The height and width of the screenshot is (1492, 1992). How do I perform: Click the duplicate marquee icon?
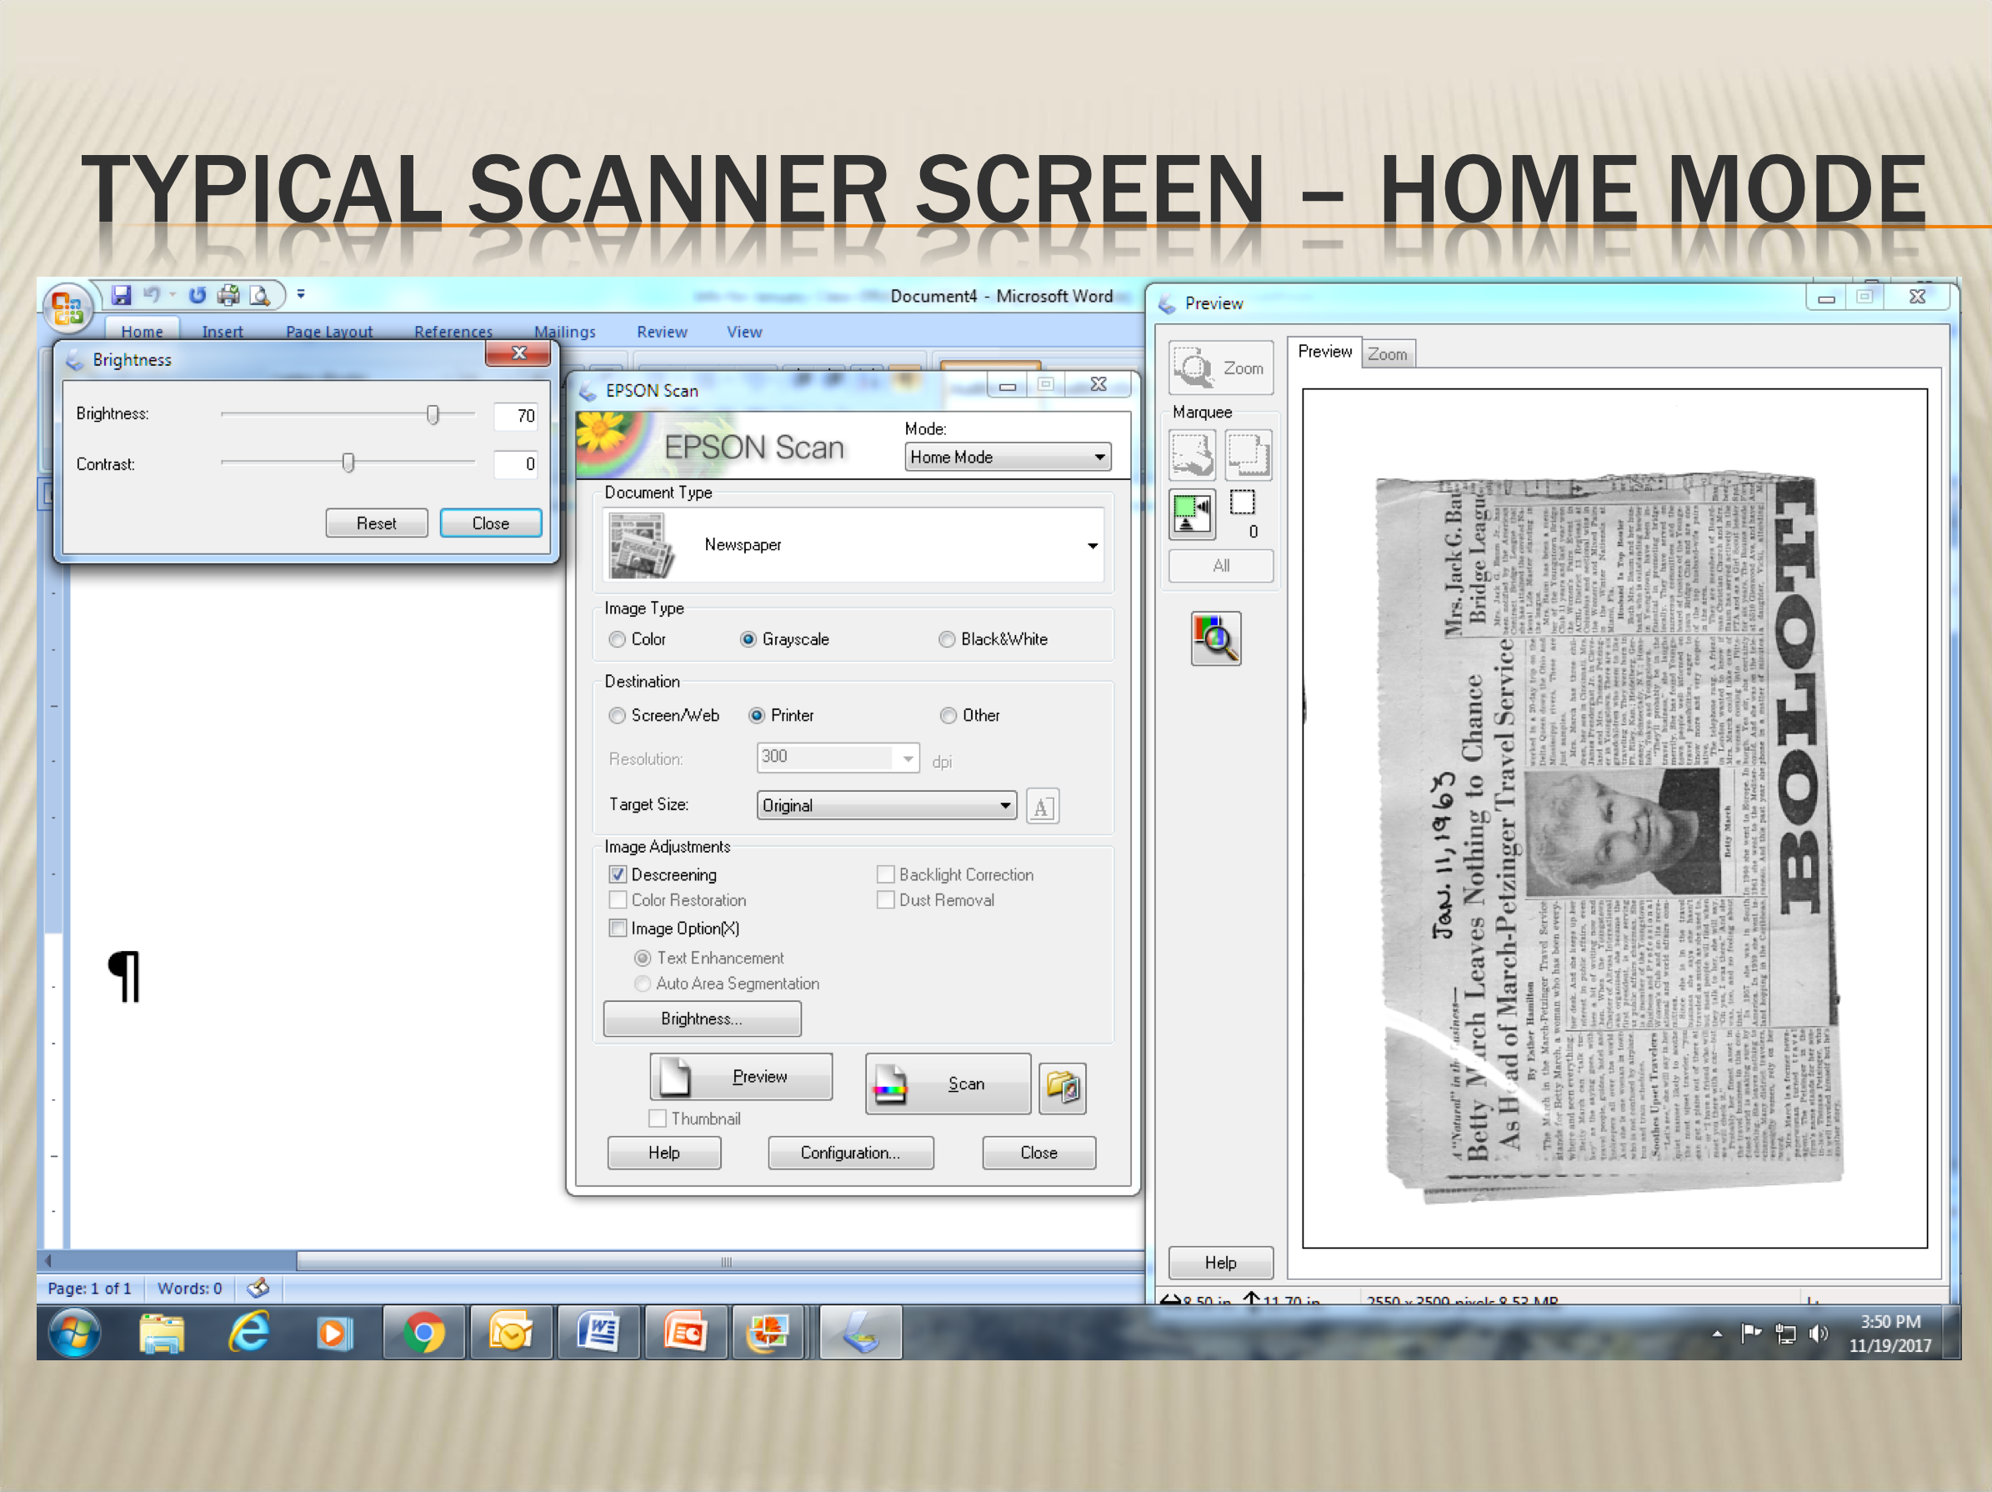point(1249,455)
